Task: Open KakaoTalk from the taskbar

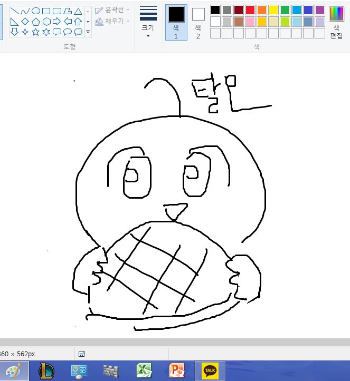Action: pos(210,371)
